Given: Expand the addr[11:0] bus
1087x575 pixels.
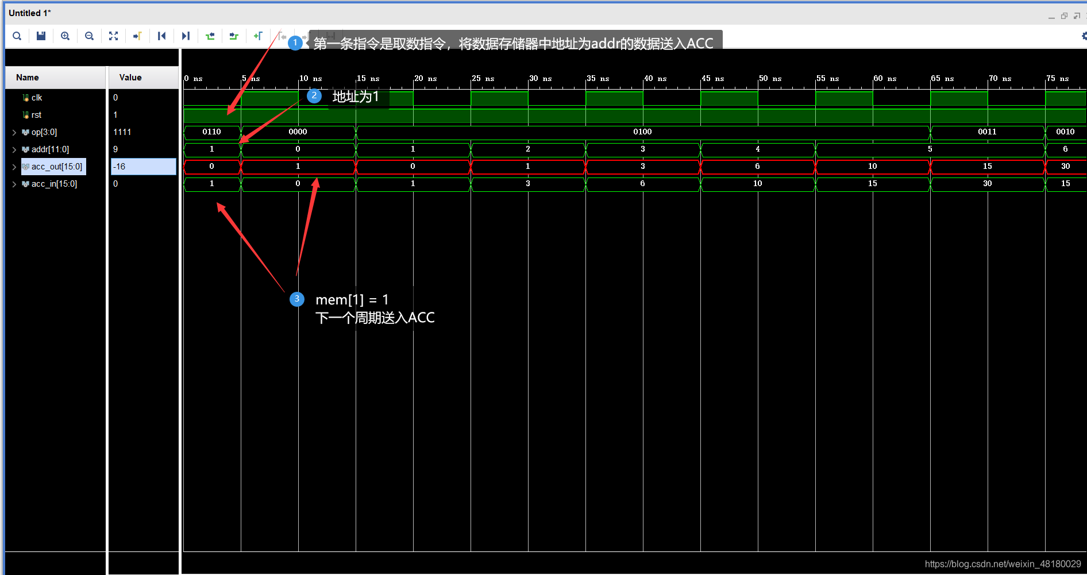Looking at the screenshot, I should [x=14, y=149].
